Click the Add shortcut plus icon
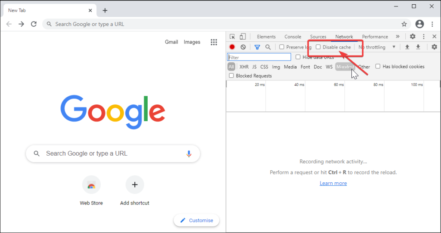 [135, 184]
